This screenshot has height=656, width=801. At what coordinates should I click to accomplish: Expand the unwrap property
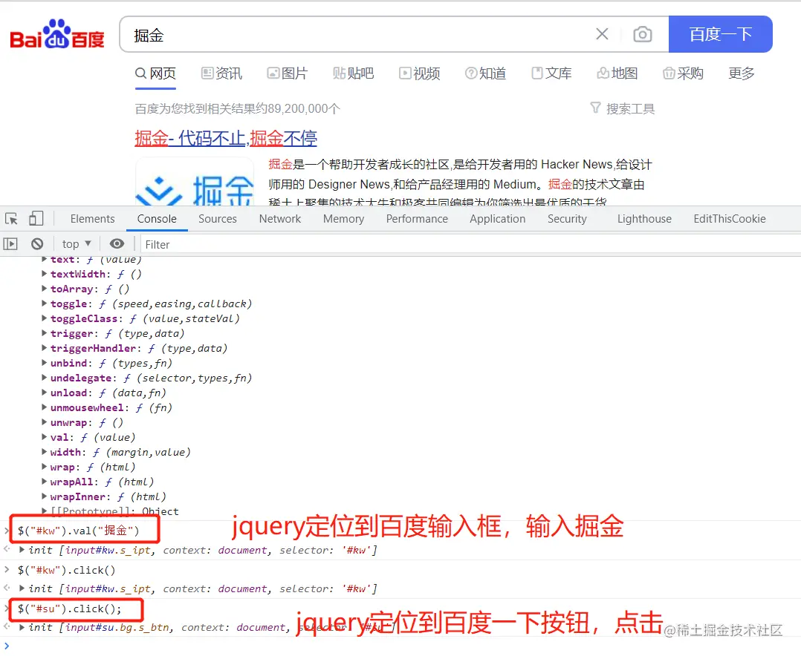[x=45, y=422]
